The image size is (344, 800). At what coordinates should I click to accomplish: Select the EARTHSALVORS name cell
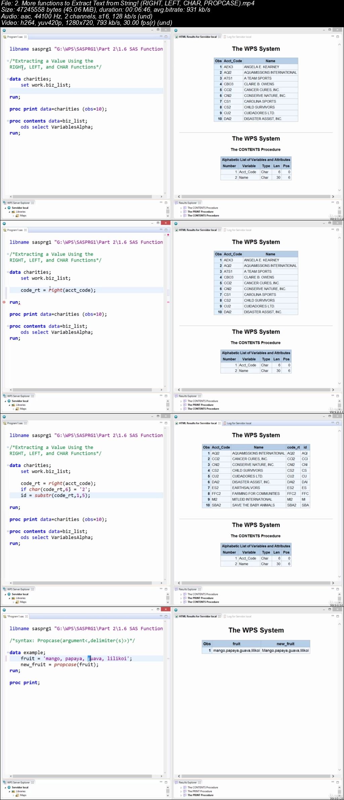tap(258, 488)
